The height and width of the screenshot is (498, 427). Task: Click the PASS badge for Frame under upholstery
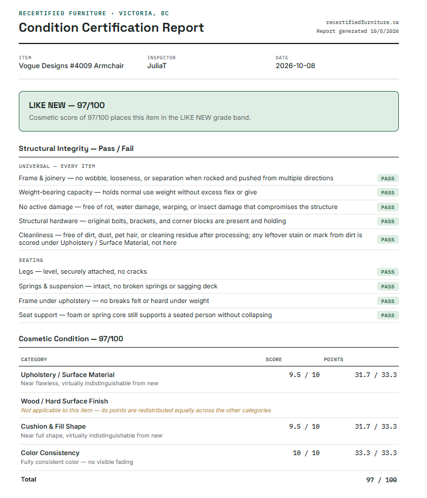tap(388, 301)
